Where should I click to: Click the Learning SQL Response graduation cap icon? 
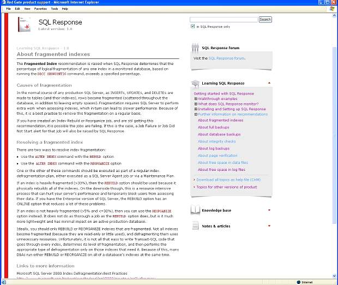[x=195, y=84]
